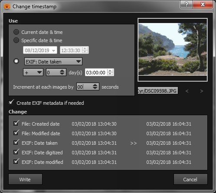Click the day(s) count spinner arrows
The width and height of the screenshot is (216, 193).
(62, 72)
